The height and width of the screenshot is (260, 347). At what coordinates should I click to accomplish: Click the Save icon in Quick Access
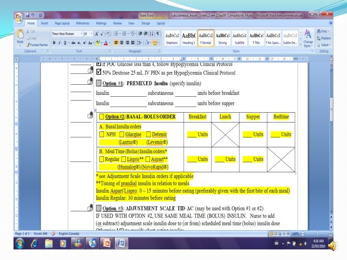tap(27, 15)
